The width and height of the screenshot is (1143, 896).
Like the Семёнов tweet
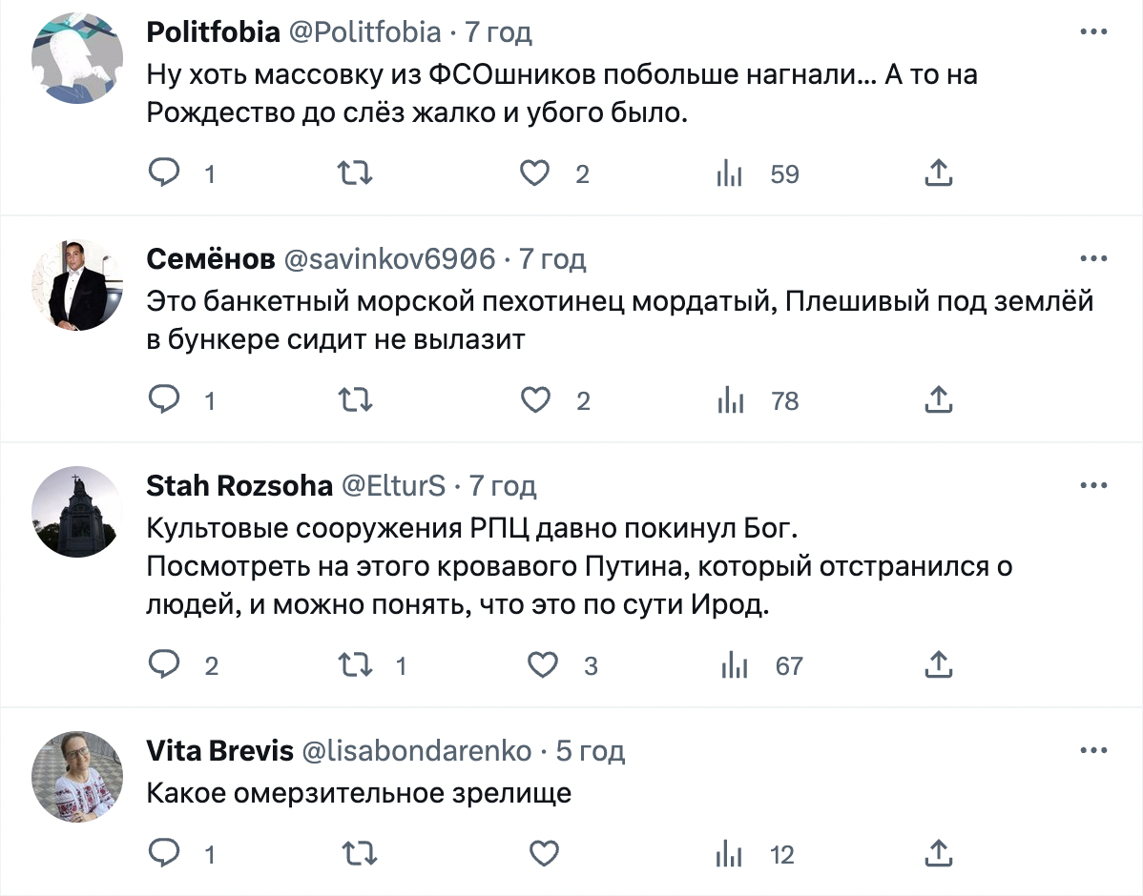pos(536,400)
